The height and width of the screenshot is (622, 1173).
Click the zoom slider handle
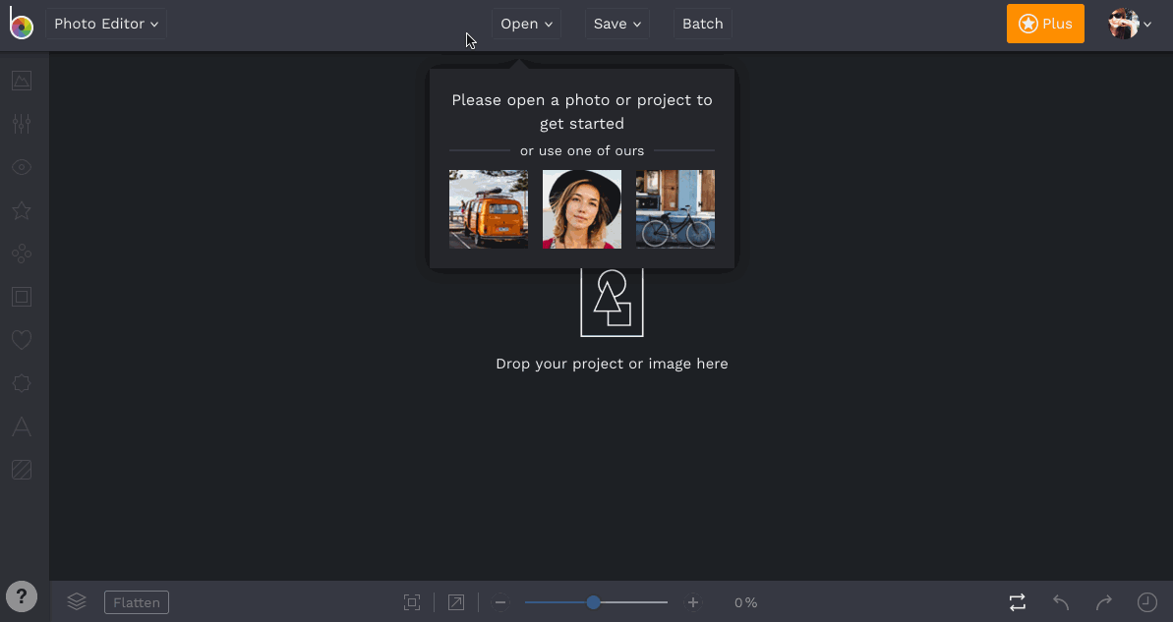coord(593,601)
